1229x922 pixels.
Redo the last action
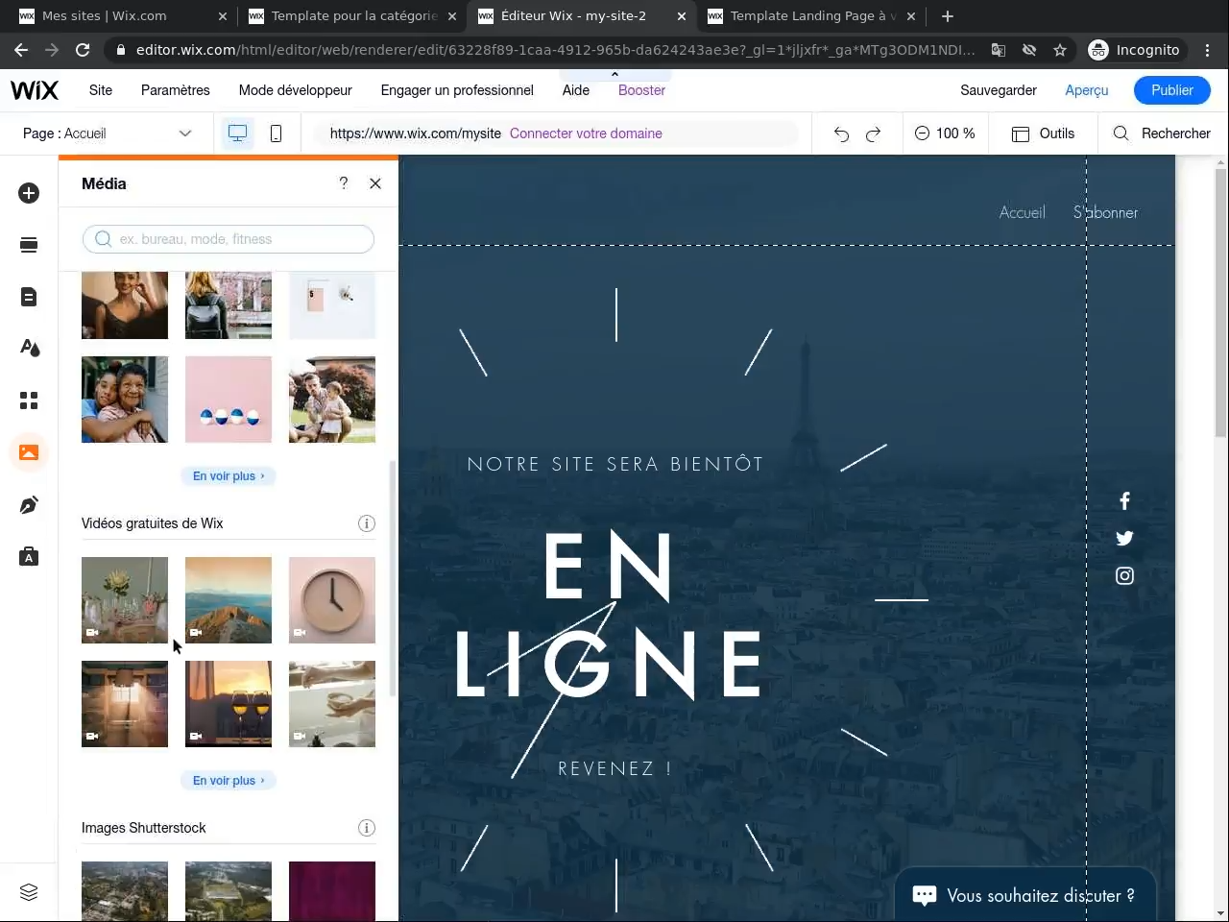874,133
